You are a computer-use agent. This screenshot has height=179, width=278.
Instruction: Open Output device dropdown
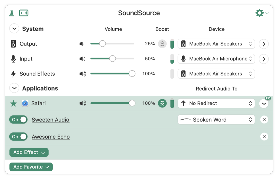[x=216, y=44]
